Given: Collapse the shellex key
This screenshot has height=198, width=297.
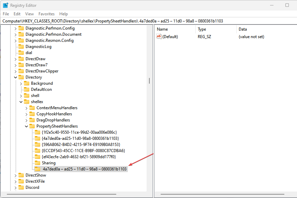Looking at the screenshot, I should pos(21,102).
